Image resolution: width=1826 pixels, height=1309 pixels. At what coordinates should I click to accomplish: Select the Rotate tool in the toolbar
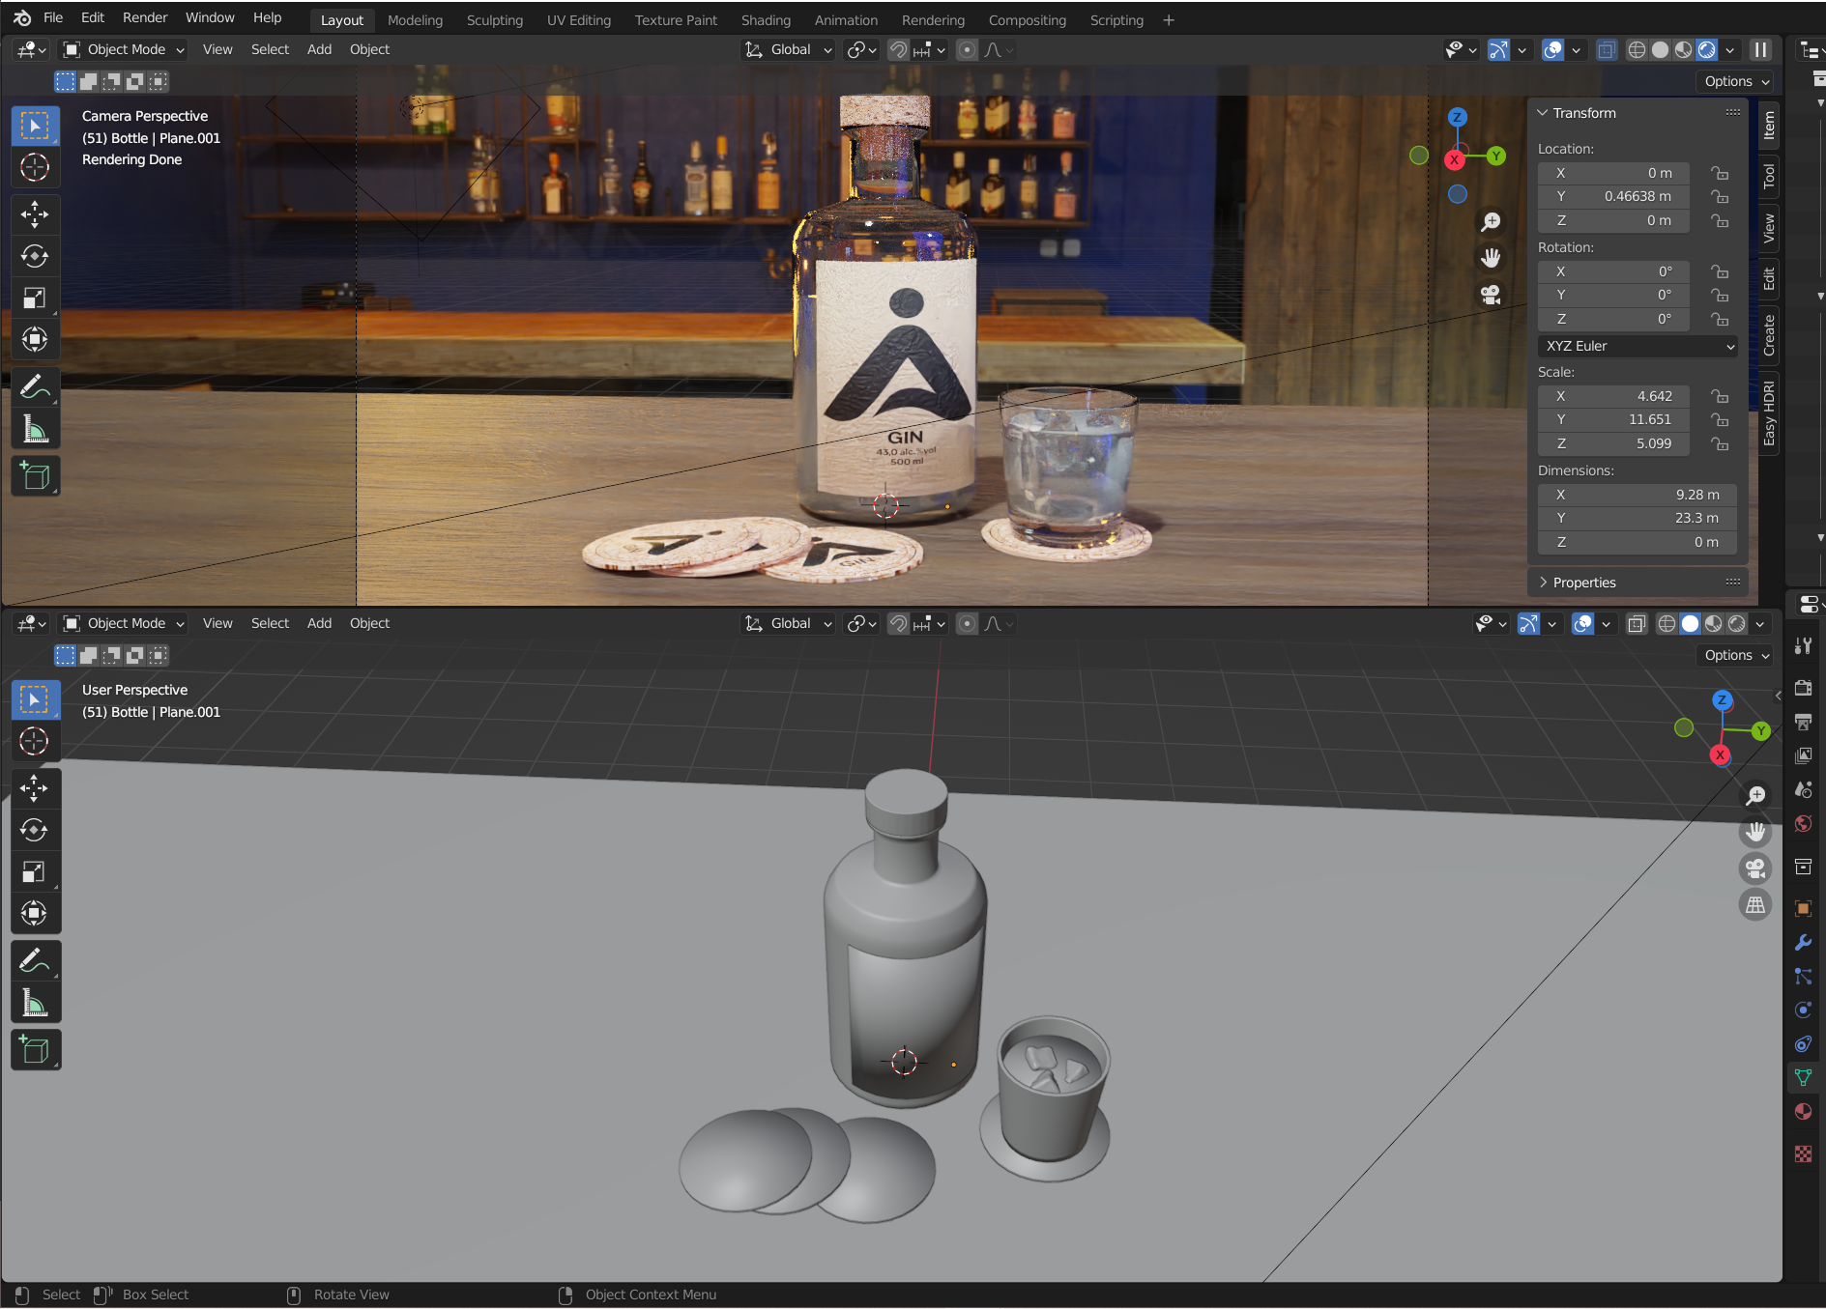tap(35, 256)
